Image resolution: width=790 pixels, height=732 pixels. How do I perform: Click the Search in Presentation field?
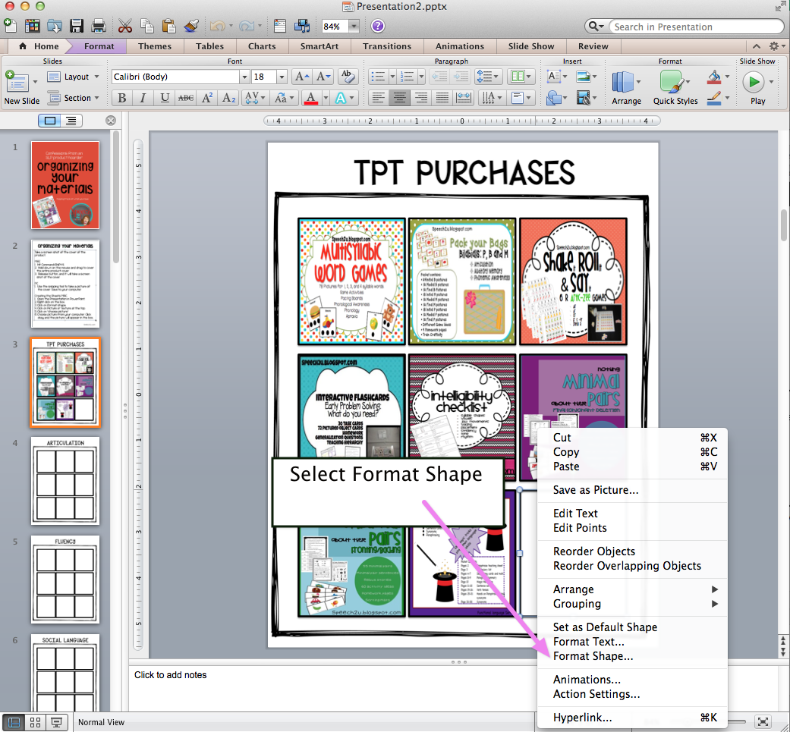[695, 27]
